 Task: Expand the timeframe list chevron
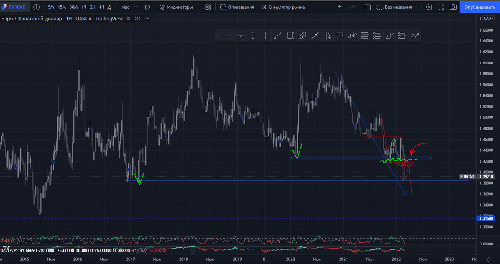coord(135,7)
